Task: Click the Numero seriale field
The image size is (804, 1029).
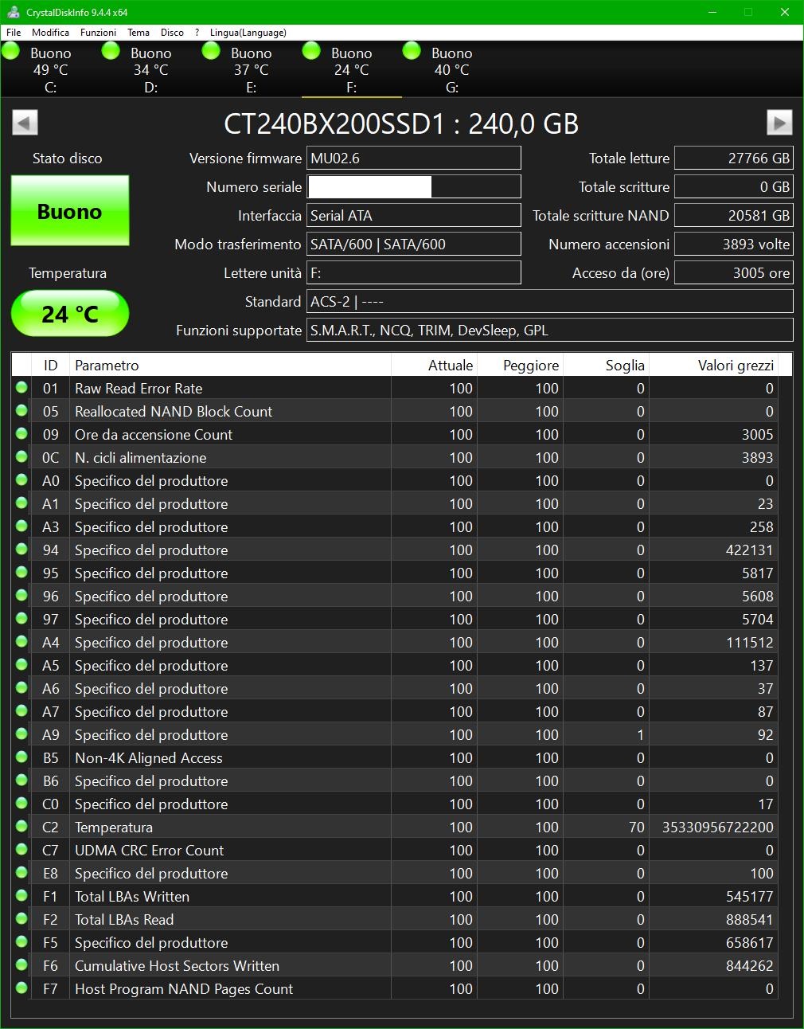Action: point(414,186)
